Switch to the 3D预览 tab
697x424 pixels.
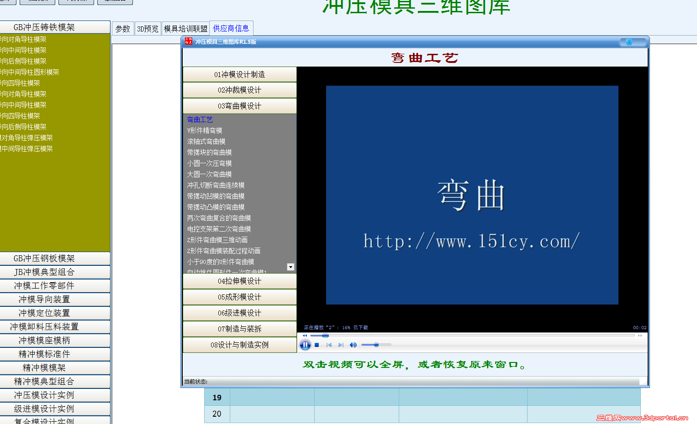[x=148, y=29]
